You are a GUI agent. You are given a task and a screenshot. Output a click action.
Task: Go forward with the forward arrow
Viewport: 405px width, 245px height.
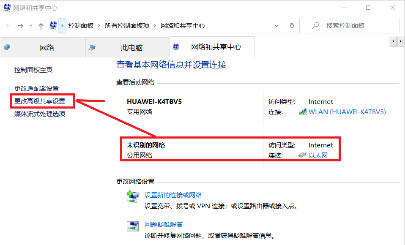pyautogui.click(x=21, y=26)
